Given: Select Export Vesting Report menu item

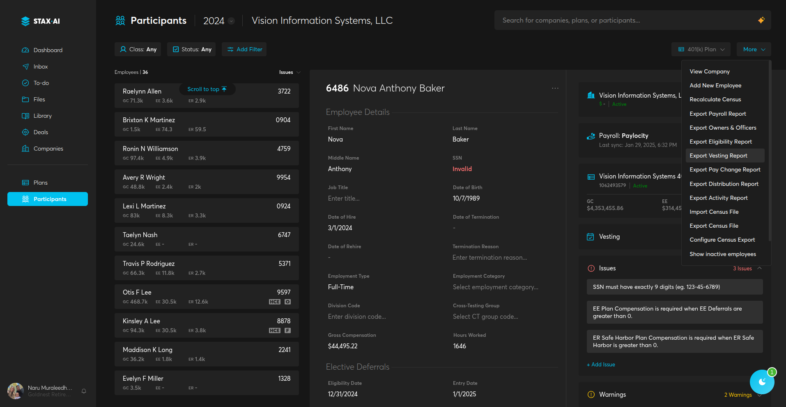Looking at the screenshot, I should coord(718,155).
